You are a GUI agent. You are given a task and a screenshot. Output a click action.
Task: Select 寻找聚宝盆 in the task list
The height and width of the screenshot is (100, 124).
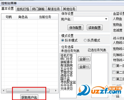tap(68, 82)
